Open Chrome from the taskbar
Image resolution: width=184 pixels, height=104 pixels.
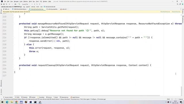tap(16, 102)
